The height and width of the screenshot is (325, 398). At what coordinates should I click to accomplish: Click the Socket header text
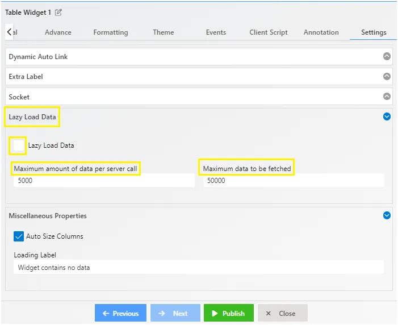[19, 97]
